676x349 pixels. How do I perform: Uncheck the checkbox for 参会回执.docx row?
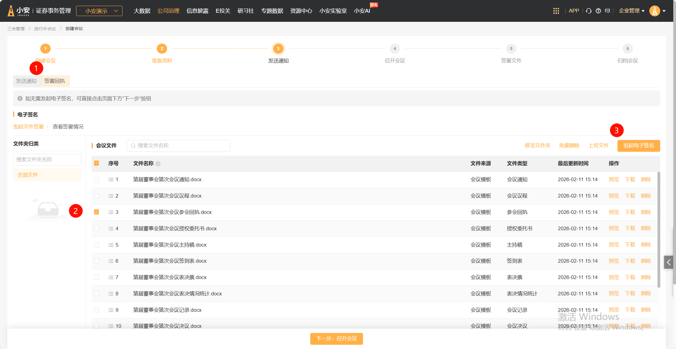coord(96,212)
